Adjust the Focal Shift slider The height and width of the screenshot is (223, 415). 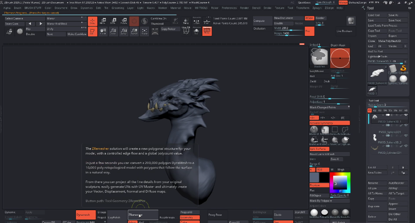330,97
